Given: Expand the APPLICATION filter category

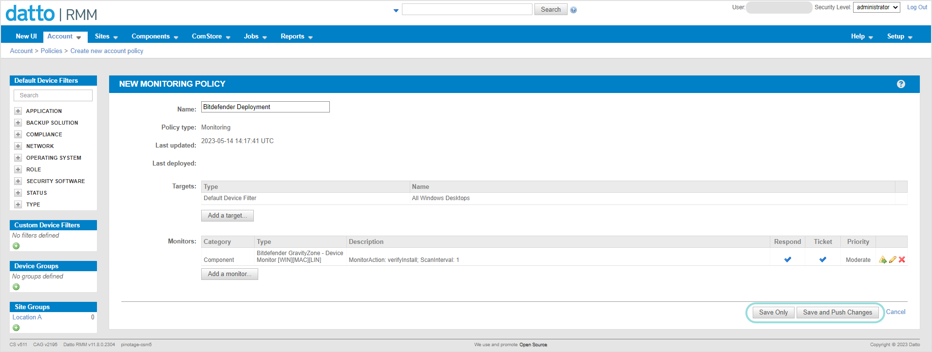Looking at the screenshot, I should point(18,111).
